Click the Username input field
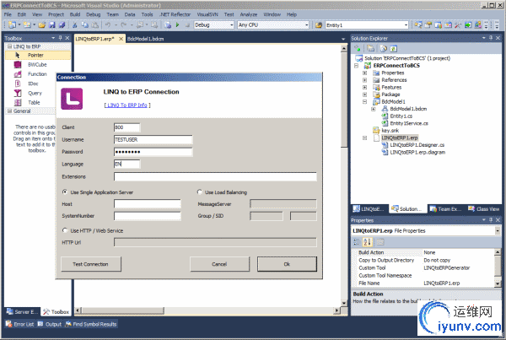This screenshot has height=340, width=506. 153,139
